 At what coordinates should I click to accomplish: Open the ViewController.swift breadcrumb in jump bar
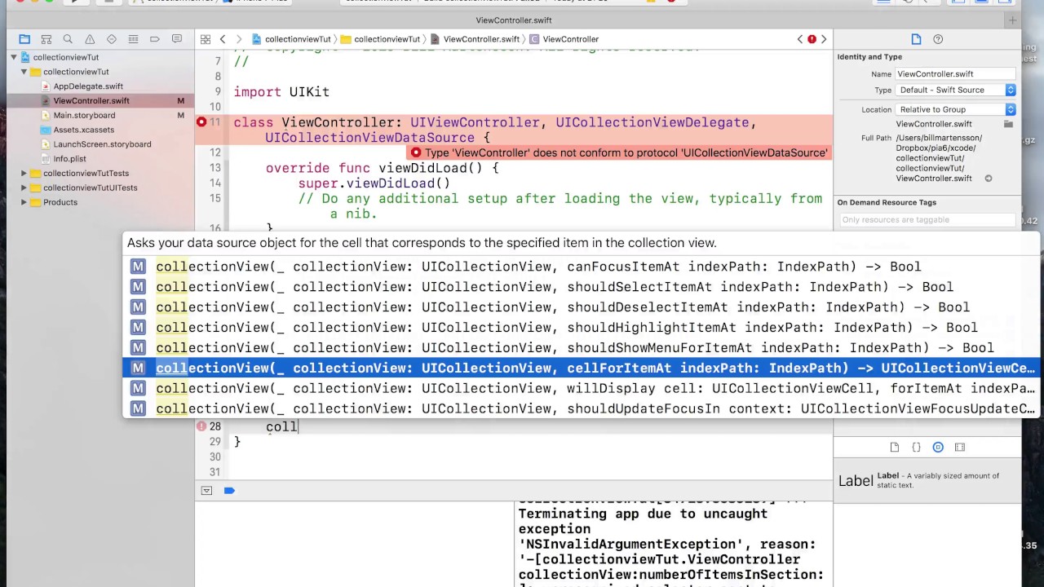click(x=476, y=39)
